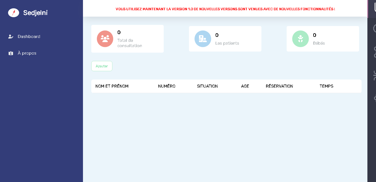
Task: Click the NOM ET PRÉNOM column header
Action: [x=112, y=86]
